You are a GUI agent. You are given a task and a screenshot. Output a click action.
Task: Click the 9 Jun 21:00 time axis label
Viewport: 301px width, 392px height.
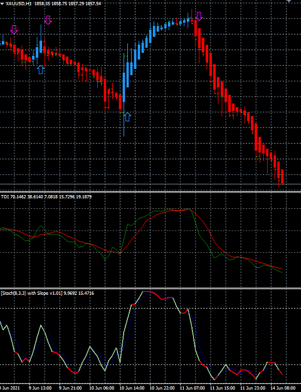tap(70, 388)
